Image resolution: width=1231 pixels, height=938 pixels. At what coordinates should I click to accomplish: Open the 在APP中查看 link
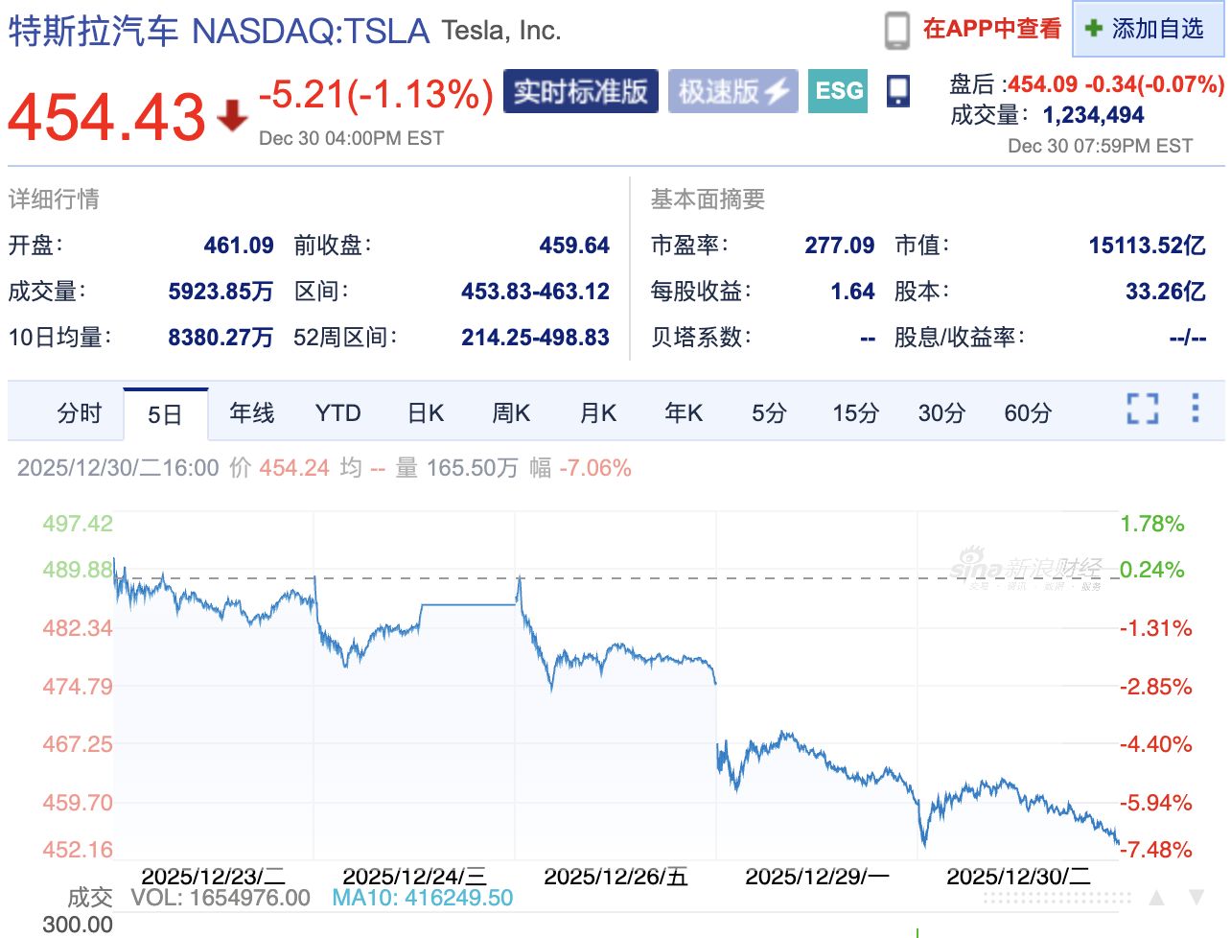point(991,29)
